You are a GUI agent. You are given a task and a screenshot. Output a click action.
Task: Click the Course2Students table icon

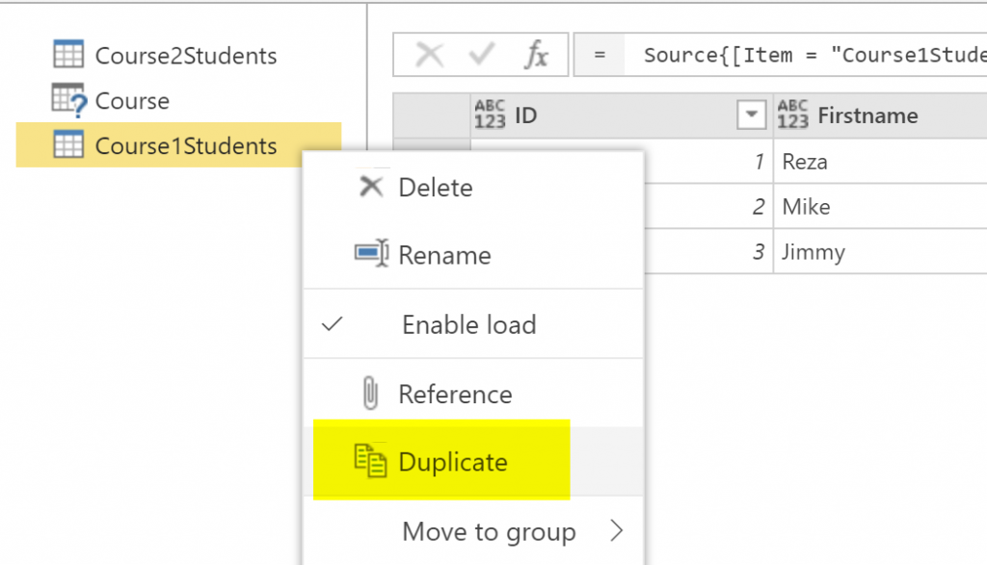[68, 56]
